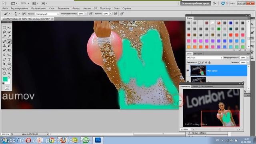Select the Lasso tool
256x144 pixels.
tap(4, 32)
